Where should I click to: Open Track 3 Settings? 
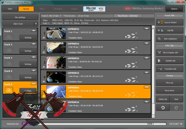(x=28, y=64)
